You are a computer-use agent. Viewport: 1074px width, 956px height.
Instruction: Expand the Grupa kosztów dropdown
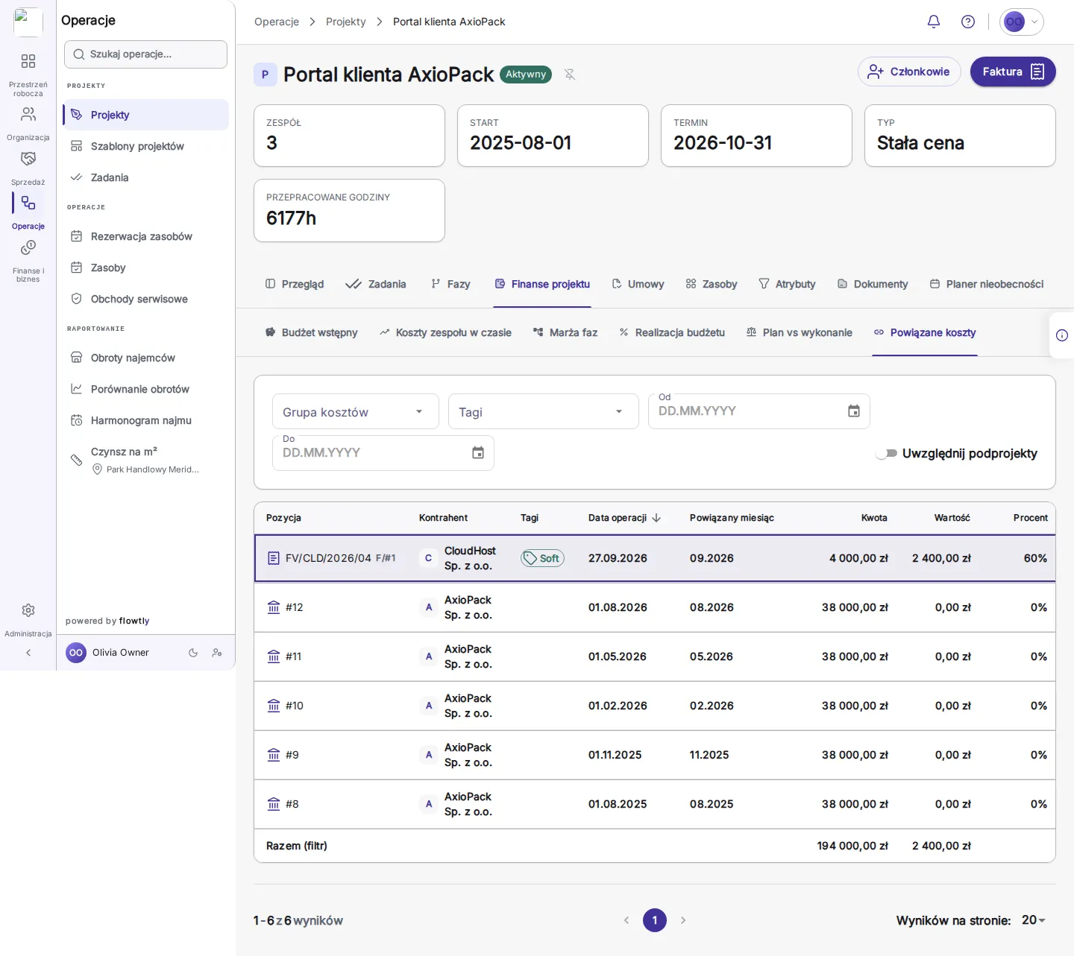355,411
